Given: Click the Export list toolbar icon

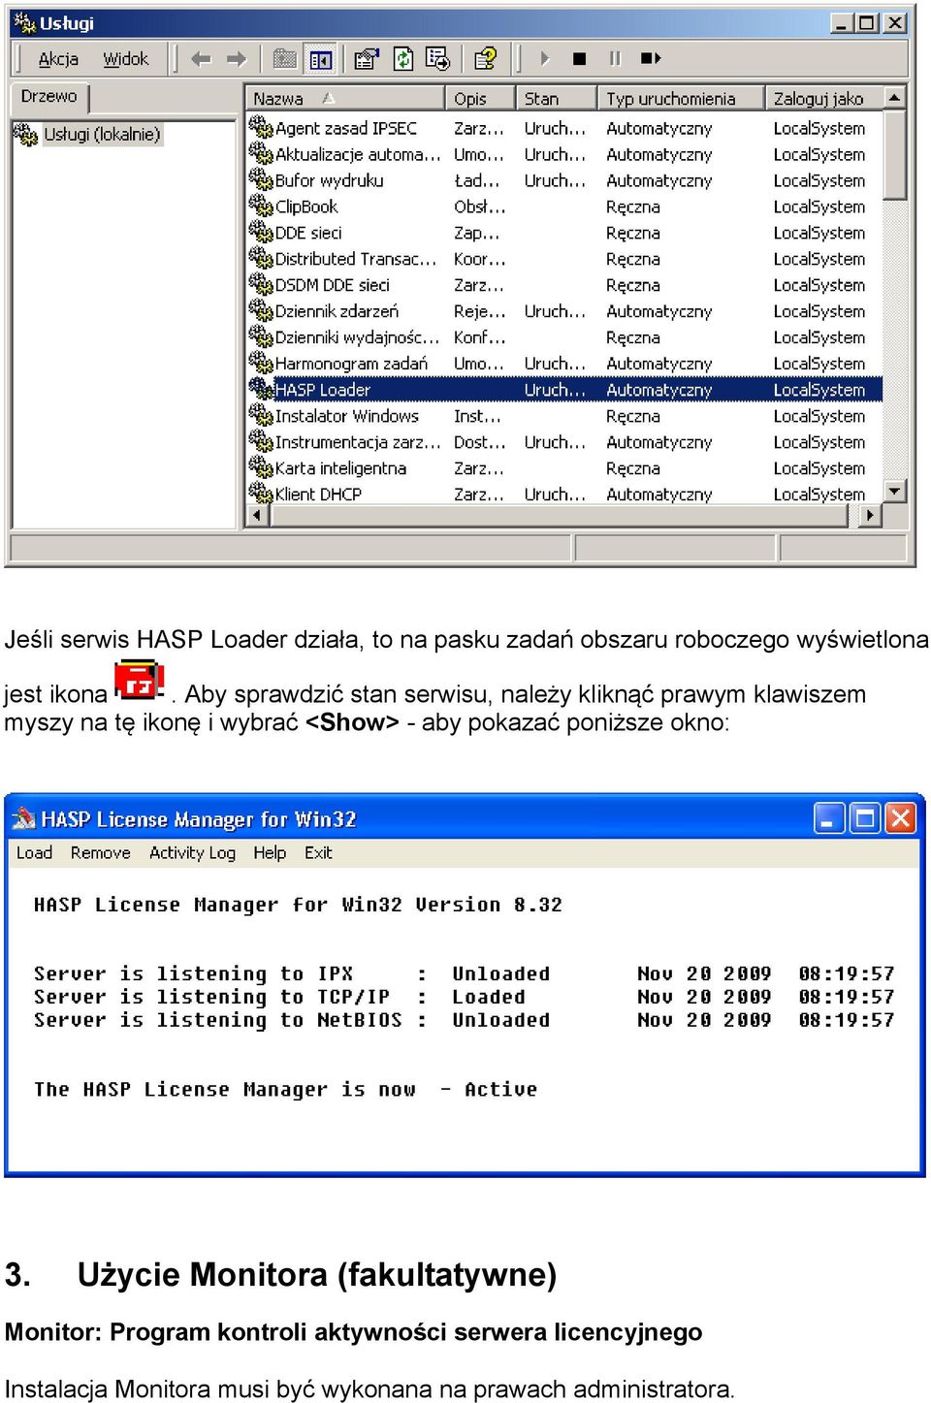Looking at the screenshot, I should click(x=438, y=59).
